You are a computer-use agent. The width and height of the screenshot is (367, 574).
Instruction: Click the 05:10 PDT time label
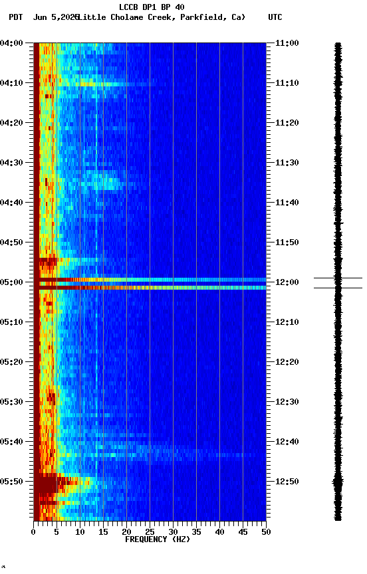[11, 322]
